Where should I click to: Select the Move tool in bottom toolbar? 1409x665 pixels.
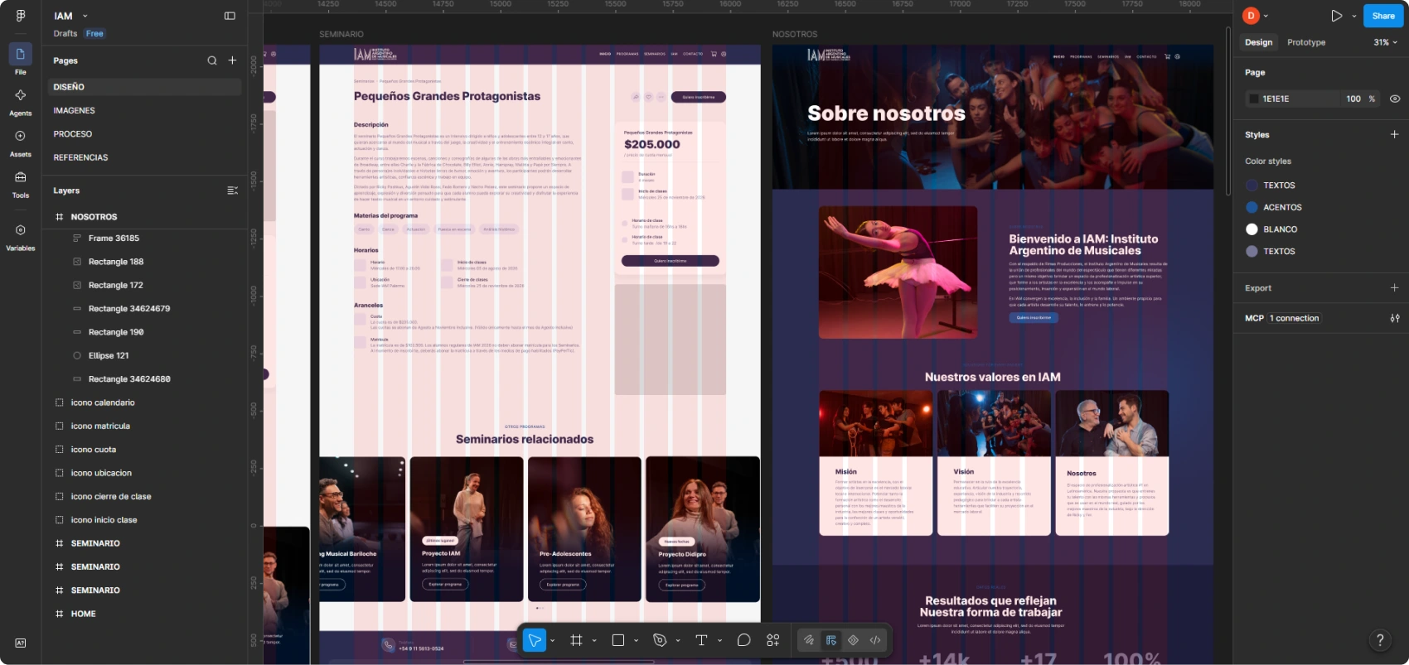(535, 640)
